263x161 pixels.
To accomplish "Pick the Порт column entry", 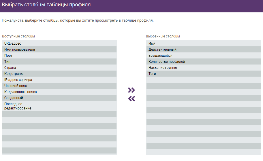I will pyautogui.click(x=59, y=56).
